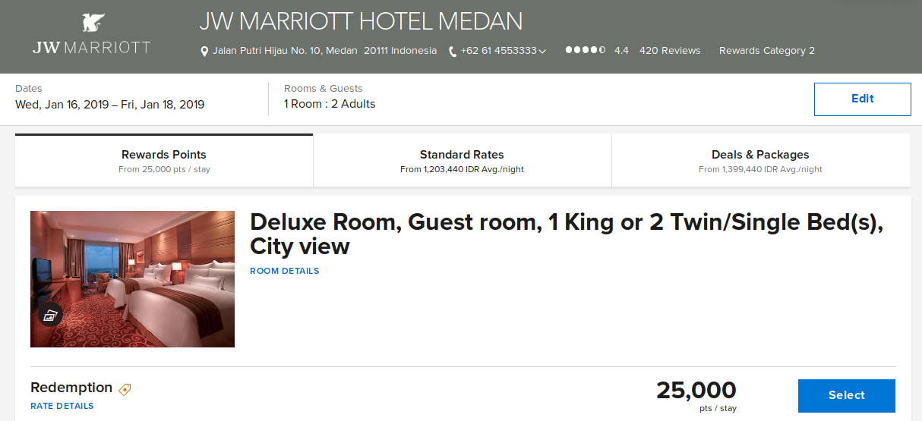This screenshot has height=421, width=922.
Task: Click the Rewards Category 2 text
Action: [x=767, y=51]
